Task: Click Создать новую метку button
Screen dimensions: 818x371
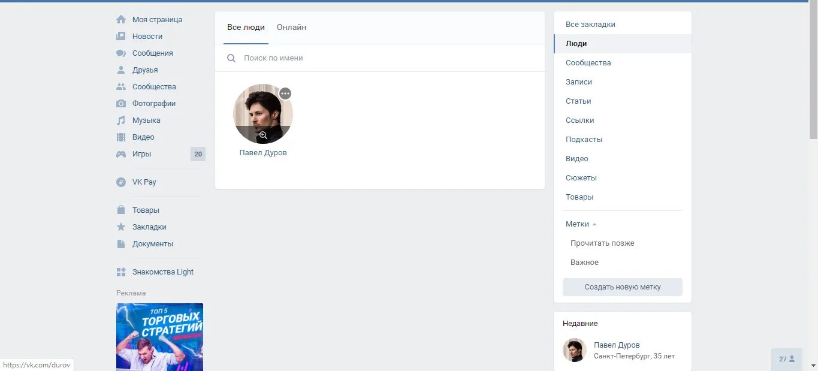Action: (623, 287)
